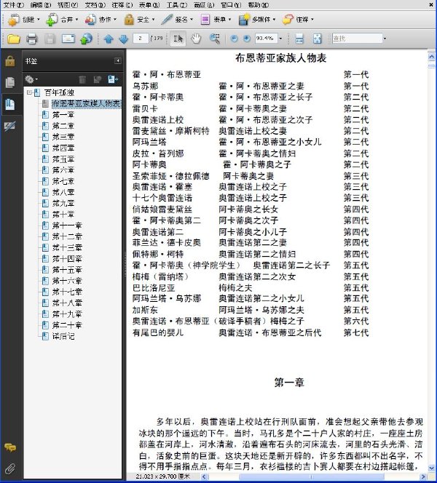Screen dimensions: 437x483
Task: Click the horizontal scrollbar right arrow
Action: [424, 477]
